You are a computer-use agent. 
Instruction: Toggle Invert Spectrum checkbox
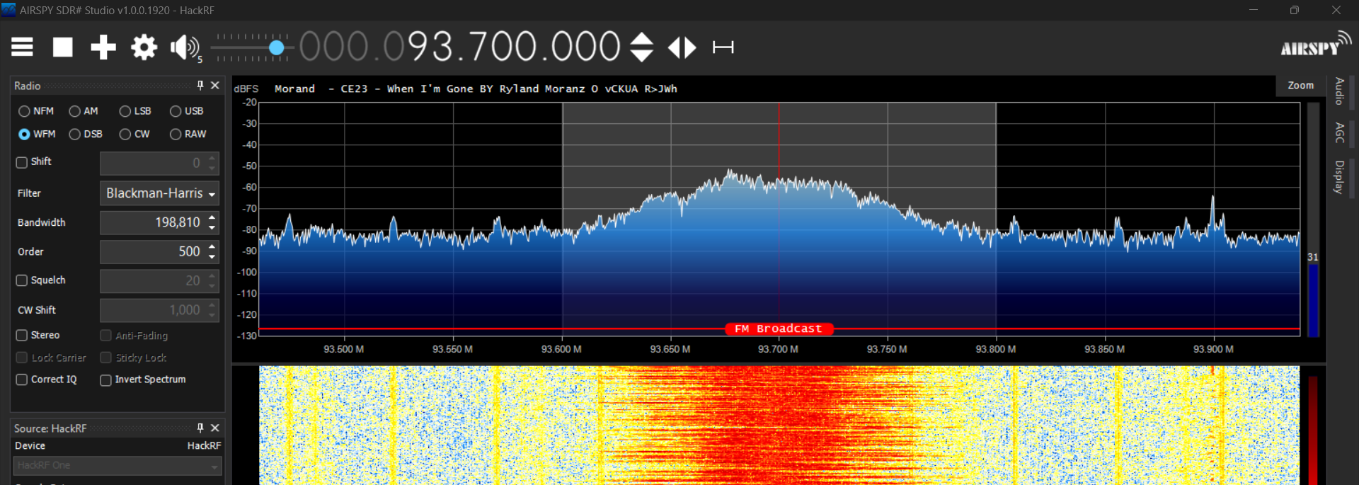[x=105, y=380]
